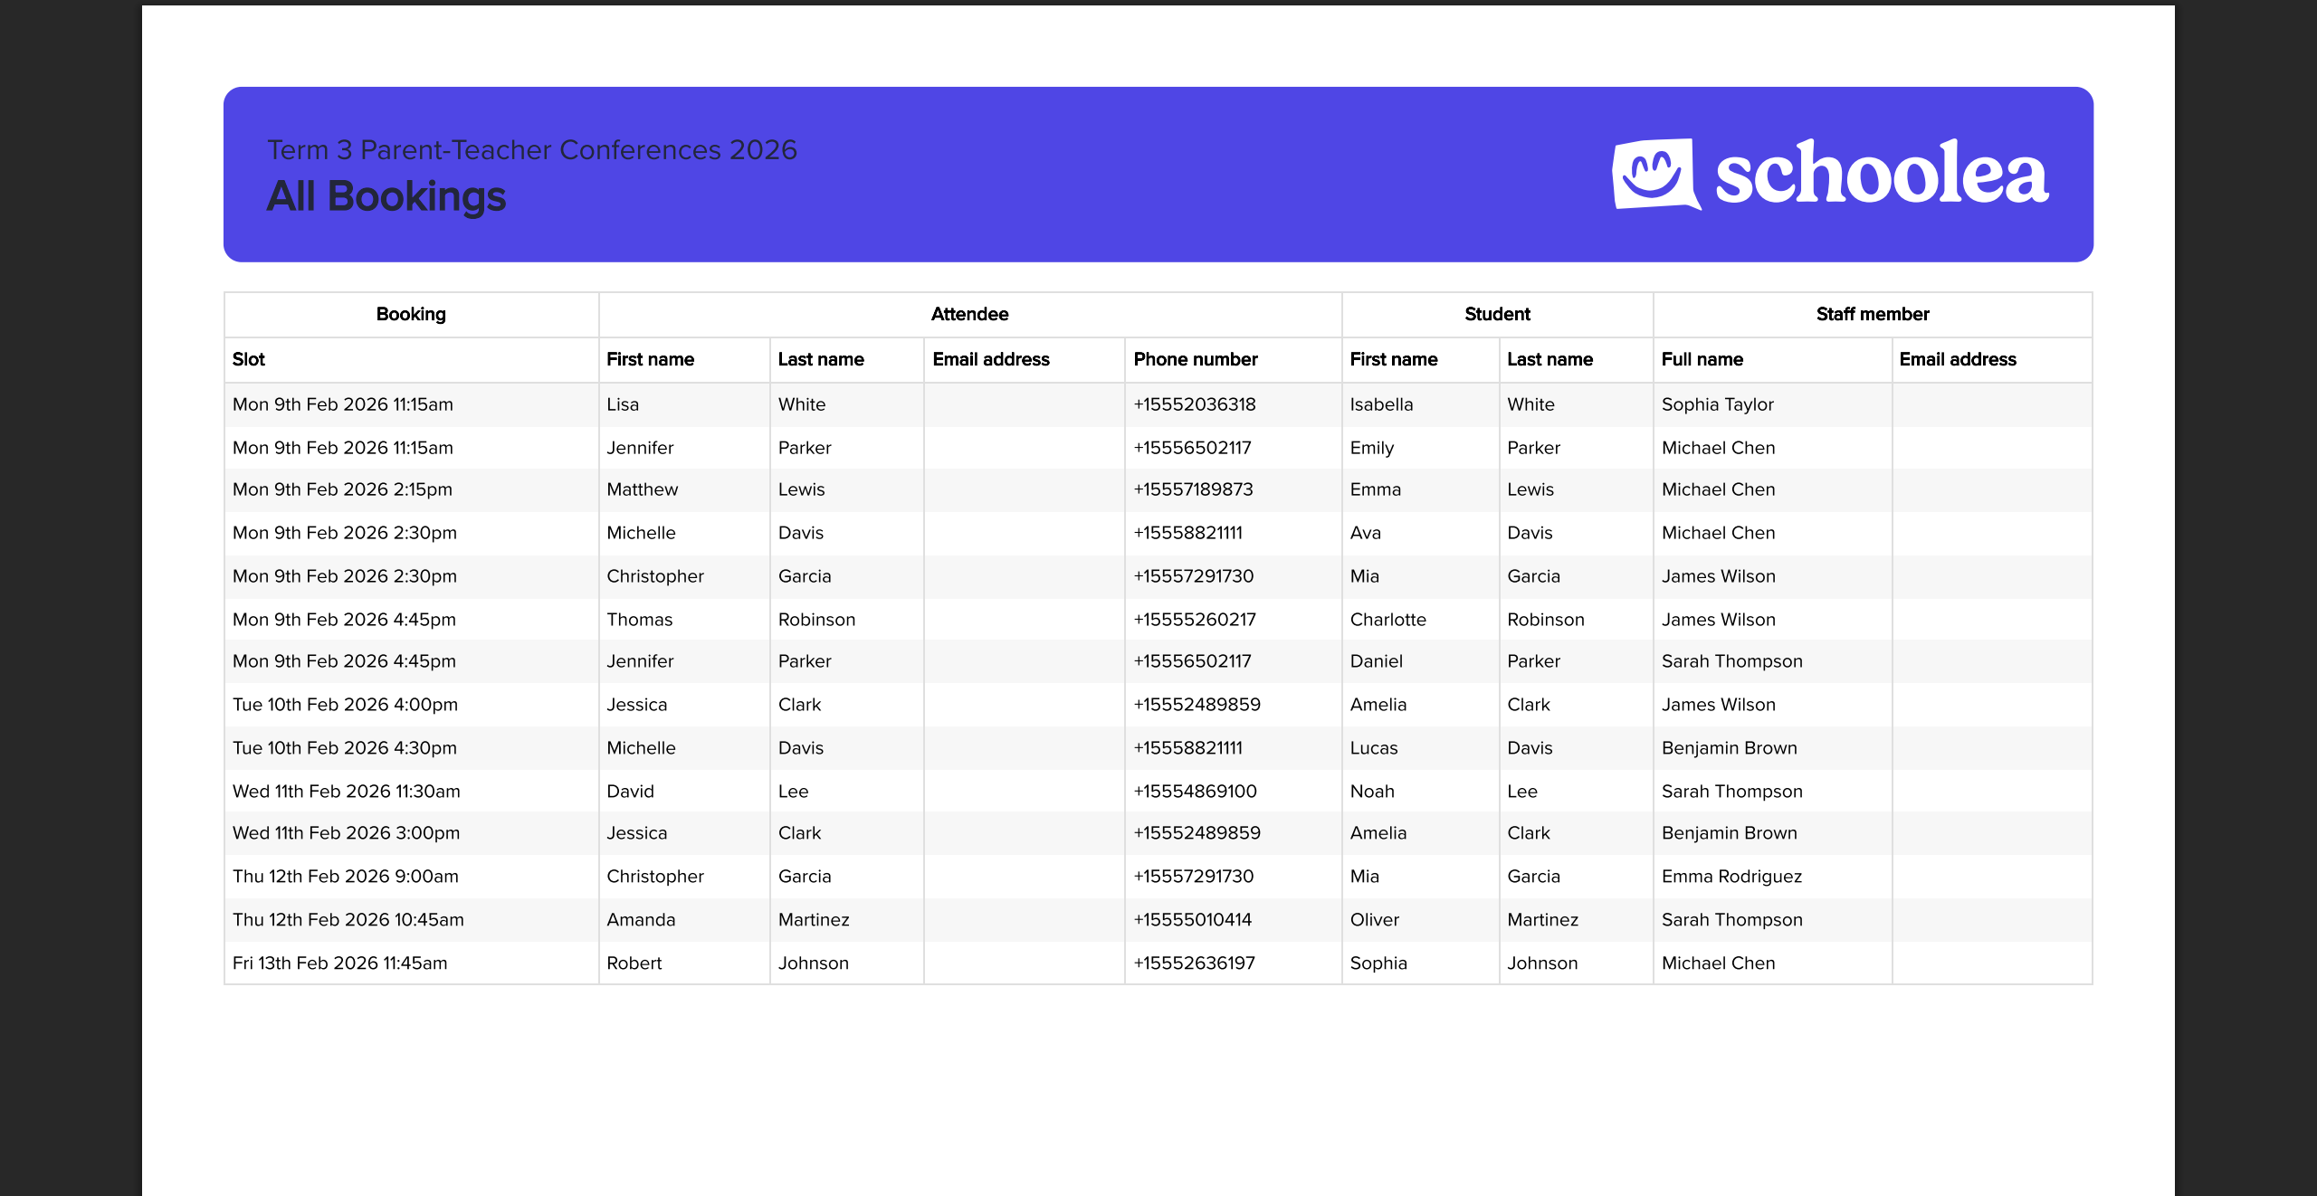Select the 'Full name' column header
Image resolution: width=2317 pixels, height=1196 pixels.
(1702, 359)
